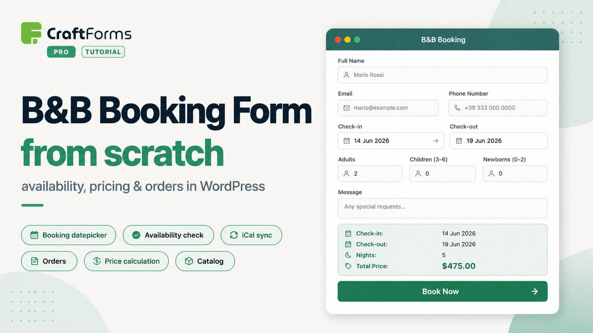Click the Book Now button label
This screenshot has height=333, width=593.
tap(440, 292)
